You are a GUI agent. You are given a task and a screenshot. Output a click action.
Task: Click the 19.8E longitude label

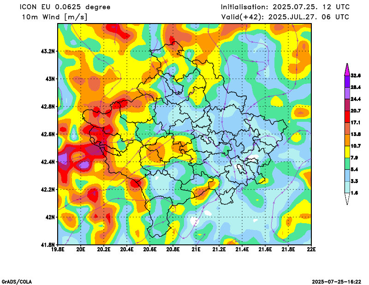coord(58,249)
